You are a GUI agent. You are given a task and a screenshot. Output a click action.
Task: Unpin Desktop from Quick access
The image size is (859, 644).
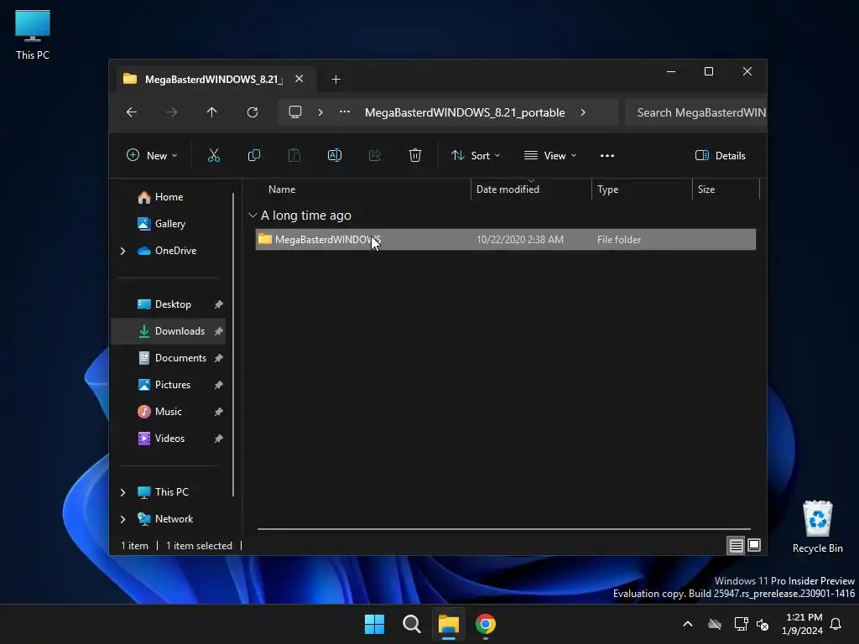pos(219,304)
